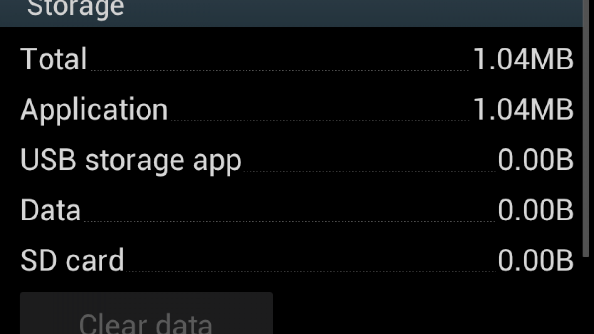Click the dotted leader line in the Data row
Image resolution: width=594 pixels, height=334 pixels.
point(289,221)
